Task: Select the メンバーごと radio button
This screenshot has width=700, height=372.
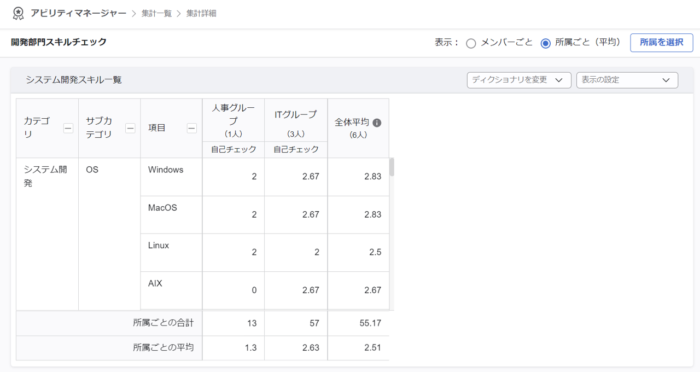Action: point(471,43)
